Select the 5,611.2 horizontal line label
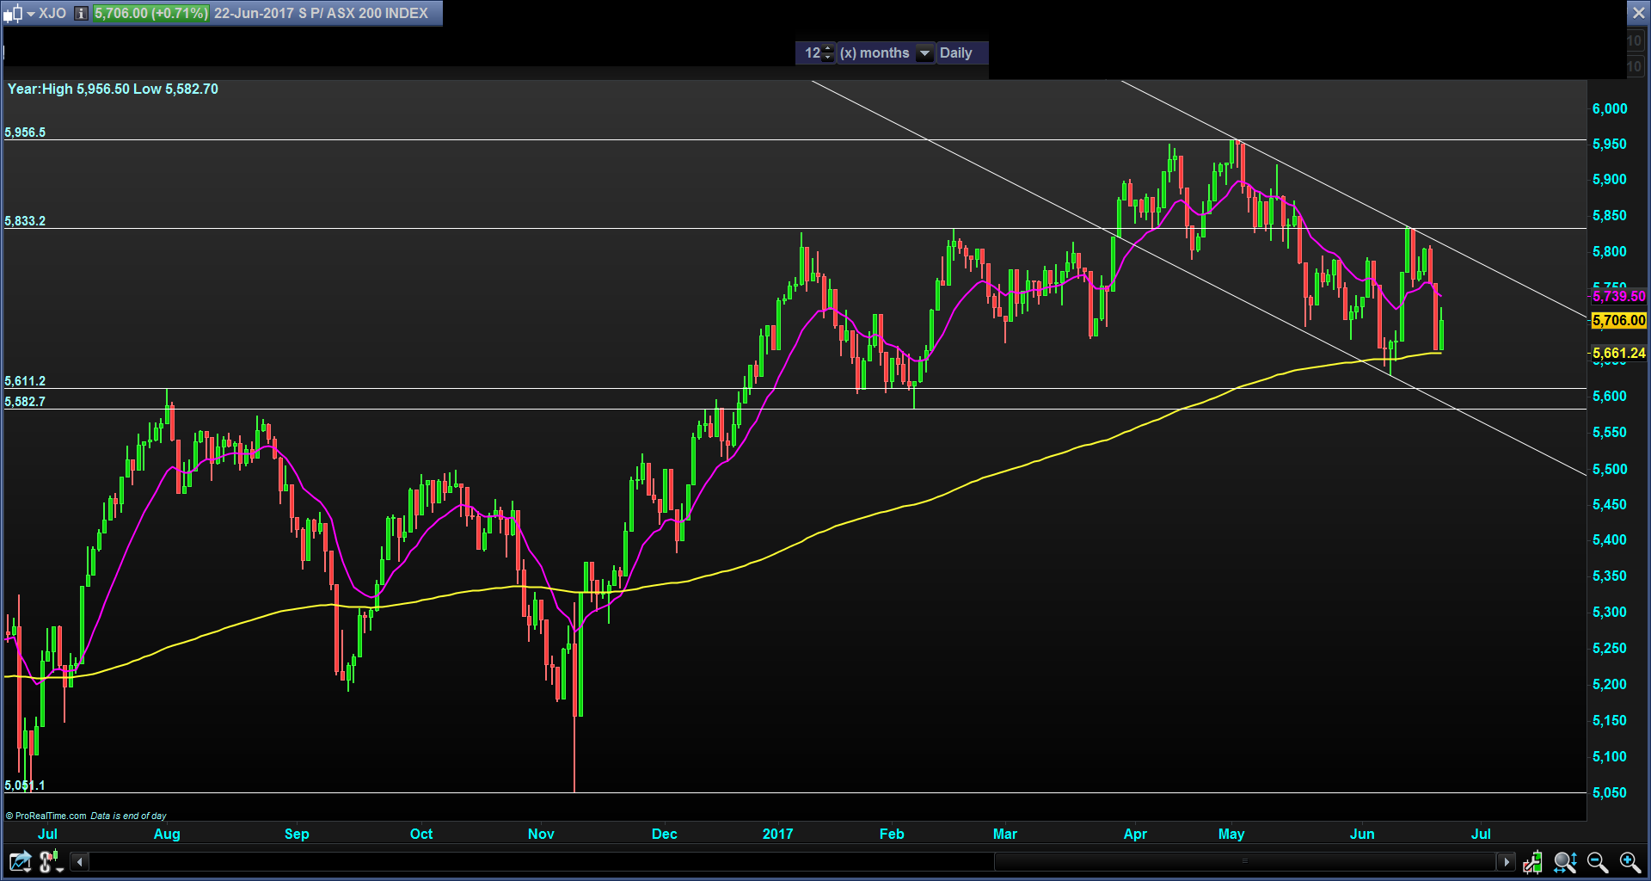 coord(25,381)
